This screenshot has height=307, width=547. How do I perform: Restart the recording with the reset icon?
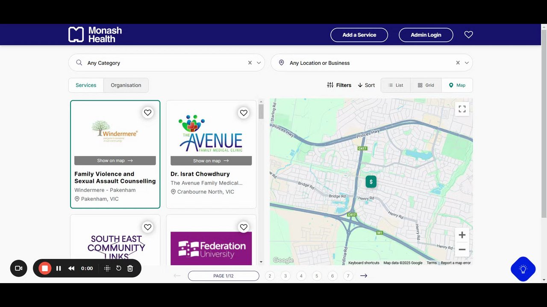click(x=119, y=268)
